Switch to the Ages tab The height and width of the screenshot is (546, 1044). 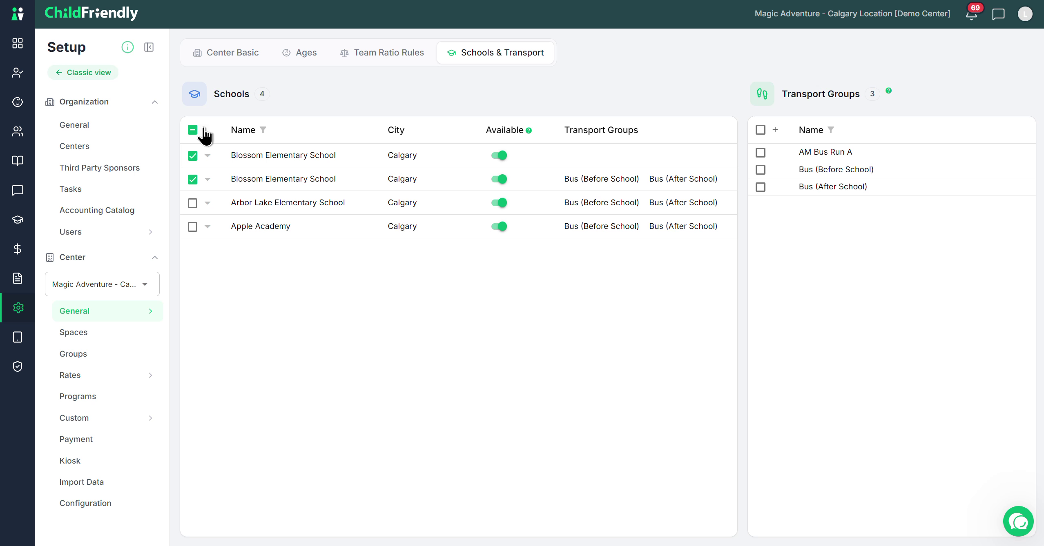tap(299, 53)
